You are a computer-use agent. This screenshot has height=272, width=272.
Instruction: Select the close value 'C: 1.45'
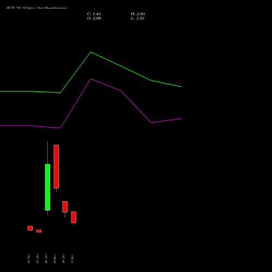pos(94,14)
